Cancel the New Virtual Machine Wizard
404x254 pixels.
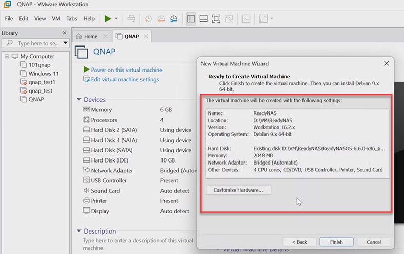374,242
